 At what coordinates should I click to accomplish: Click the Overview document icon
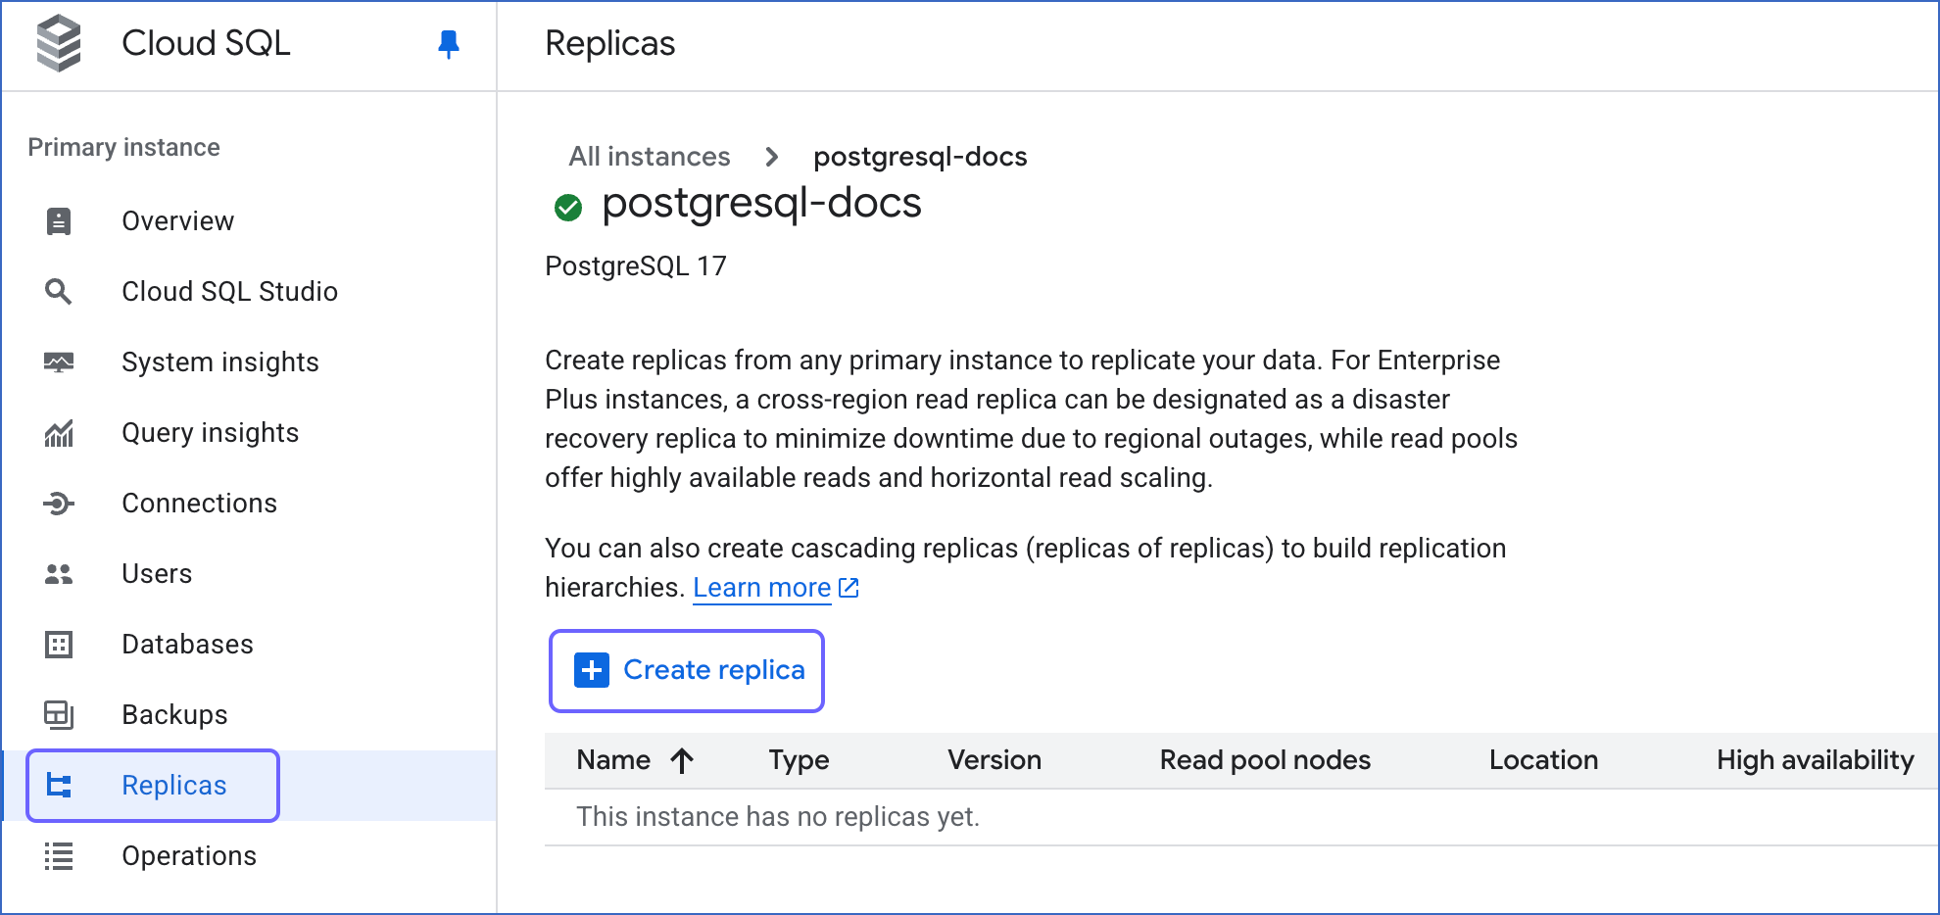point(59,221)
